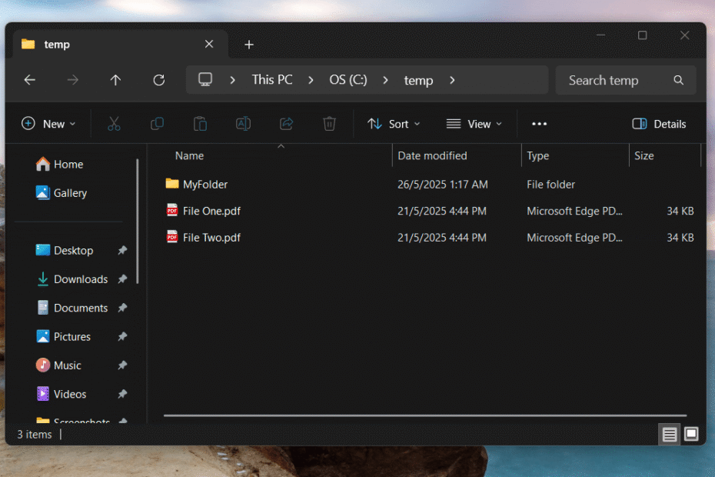
Task: Open the Sort dropdown menu
Action: 394,124
